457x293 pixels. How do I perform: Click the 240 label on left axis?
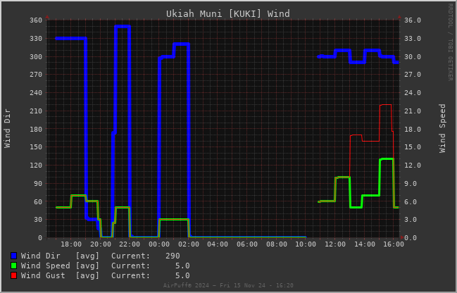point(36,93)
